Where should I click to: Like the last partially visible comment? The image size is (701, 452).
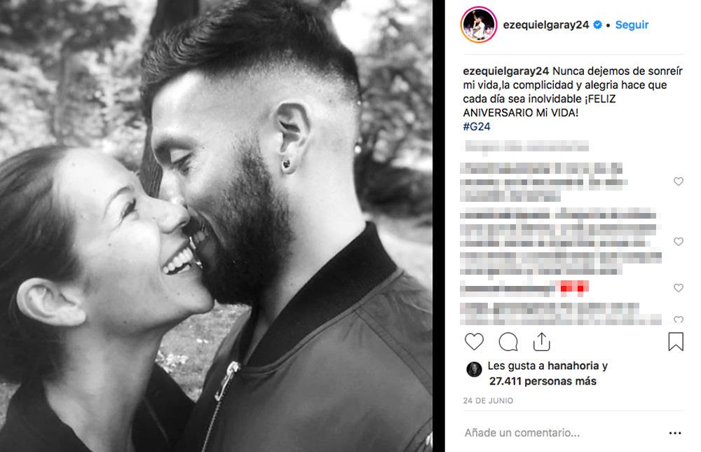(x=678, y=320)
